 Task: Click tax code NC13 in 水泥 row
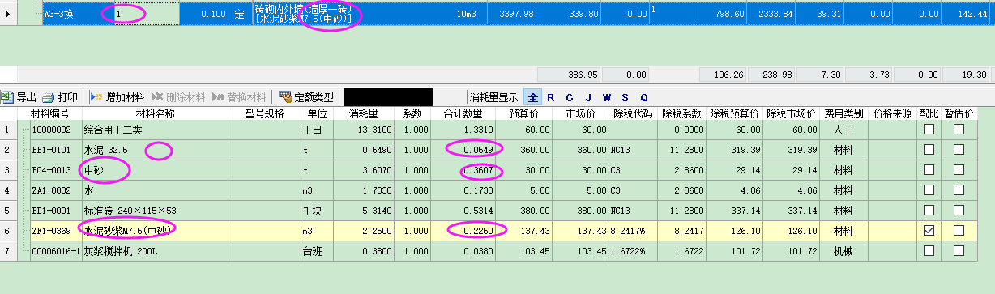[x=634, y=150]
